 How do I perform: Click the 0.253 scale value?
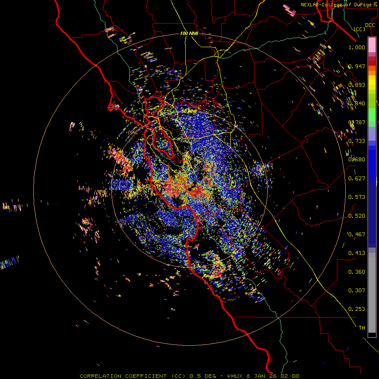tap(357, 309)
